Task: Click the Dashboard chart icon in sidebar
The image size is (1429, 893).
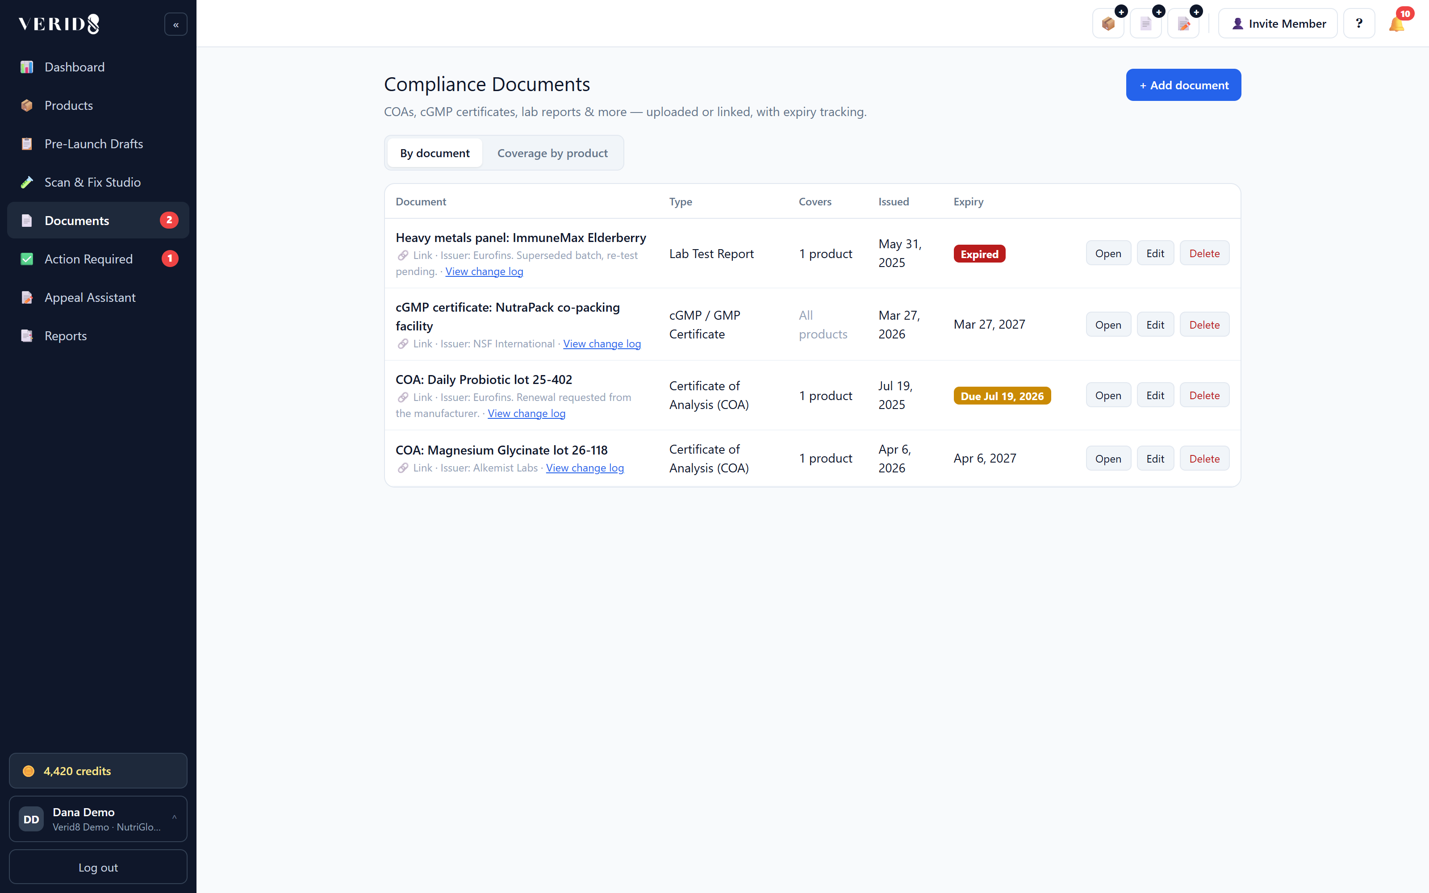Action: click(x=27, y=67)
